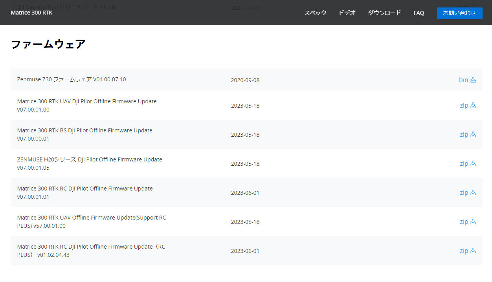Click download icon for RTK RC v07.00.01.01

click(473, 192)
